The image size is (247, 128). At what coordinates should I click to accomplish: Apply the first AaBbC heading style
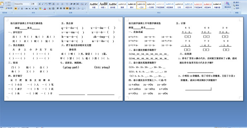(94, 5)
